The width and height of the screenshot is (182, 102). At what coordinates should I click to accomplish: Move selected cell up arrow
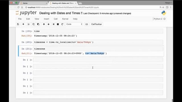[44, 24]
